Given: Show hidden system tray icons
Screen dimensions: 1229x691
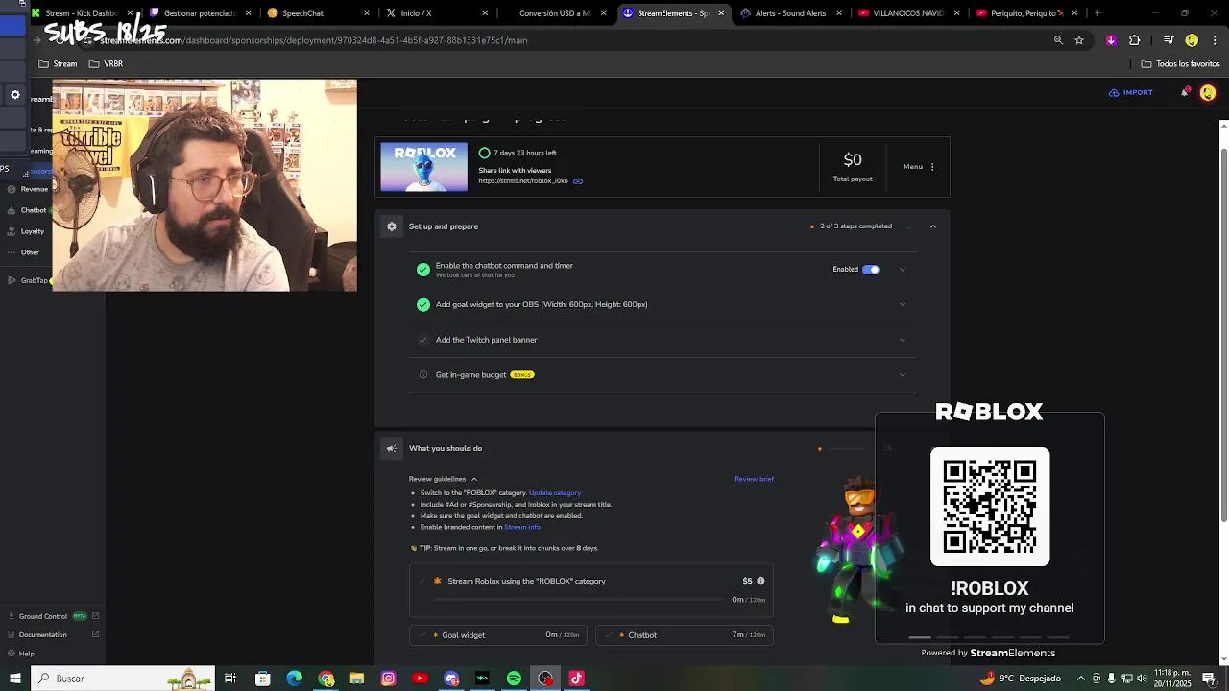Looking at the screenshot, I should tap(1081, 679).
